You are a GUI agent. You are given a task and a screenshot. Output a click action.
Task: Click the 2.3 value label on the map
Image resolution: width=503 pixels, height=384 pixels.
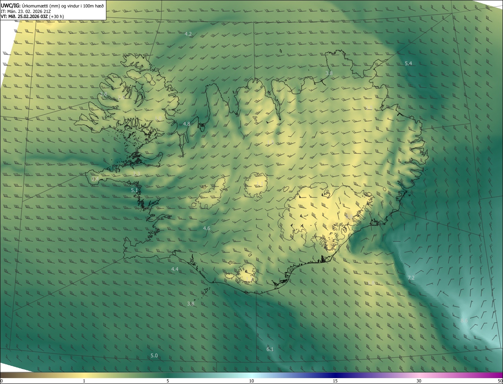point(136,174)
